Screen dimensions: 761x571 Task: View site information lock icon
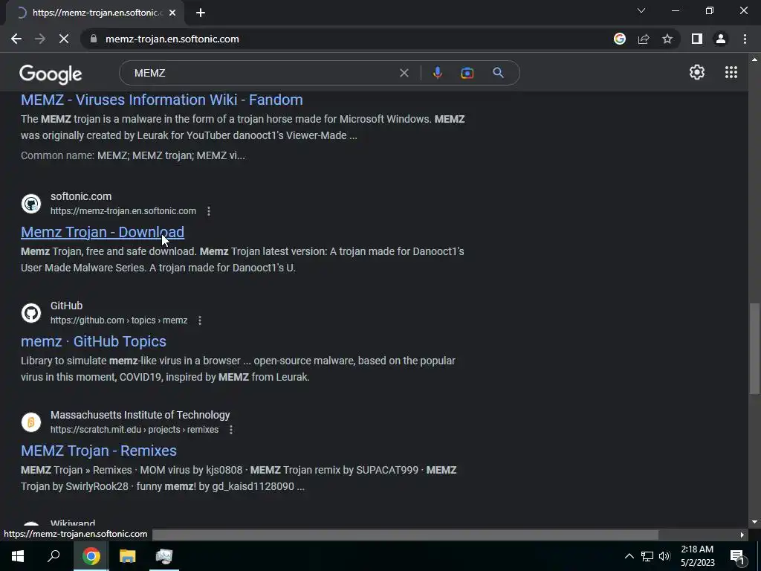pos(93,39)
